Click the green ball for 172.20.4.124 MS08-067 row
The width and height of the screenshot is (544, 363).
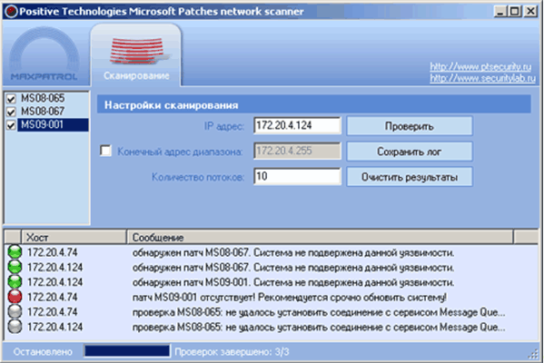coord(15,267)
